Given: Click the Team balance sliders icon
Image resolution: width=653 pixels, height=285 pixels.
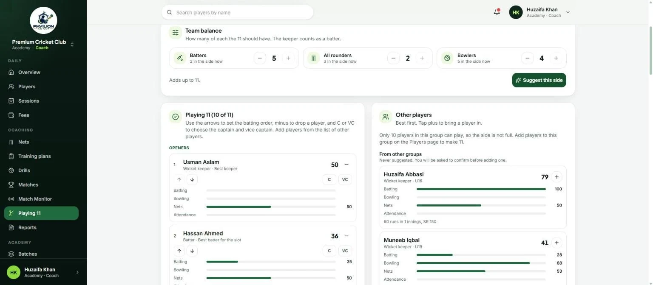Looking at the screenshot, I should [175, 33].
